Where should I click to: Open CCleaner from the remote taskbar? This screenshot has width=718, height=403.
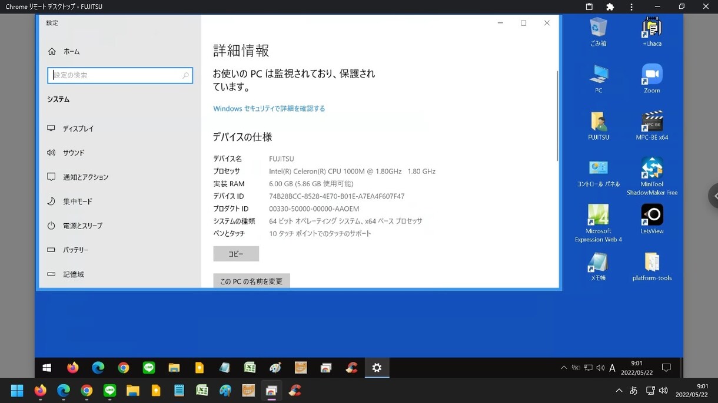click(351, 368)
